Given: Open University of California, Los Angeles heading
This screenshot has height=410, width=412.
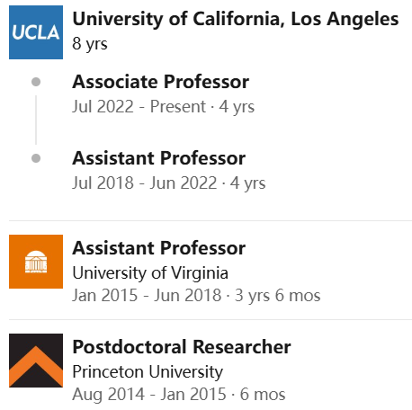Looking at the screenshot, I should coord(236,19).
